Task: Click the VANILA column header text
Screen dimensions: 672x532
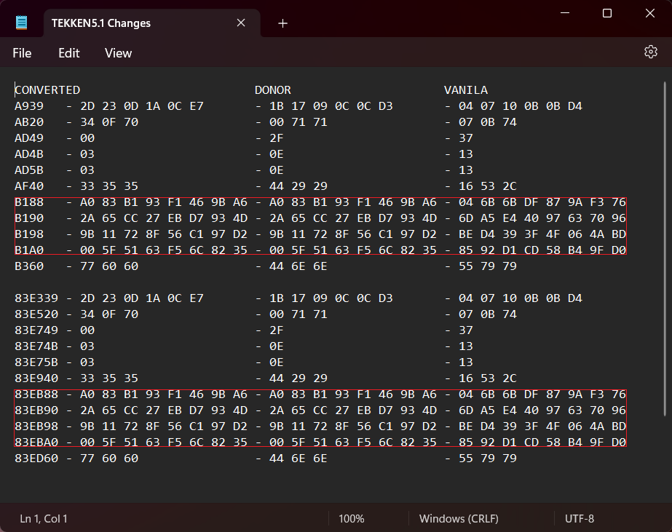Action: click(466, 90)
